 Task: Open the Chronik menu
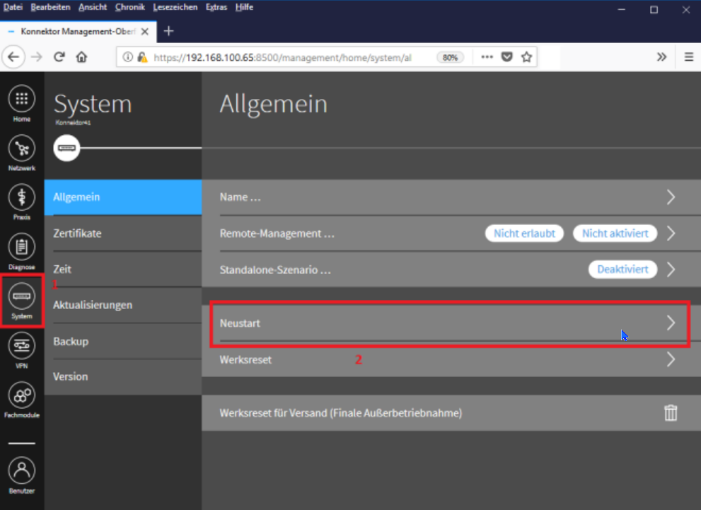tap(129, 7)
